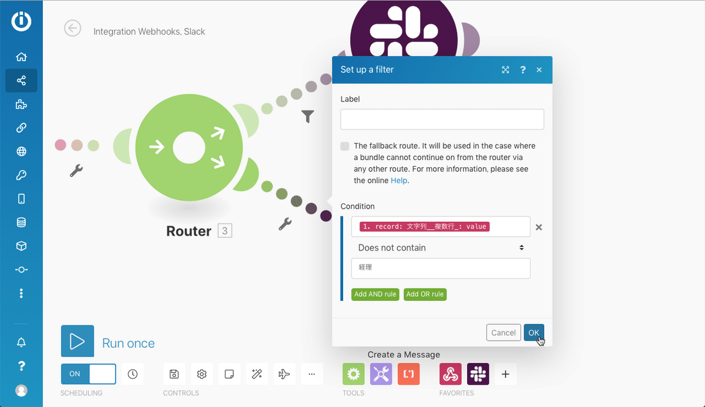The height and width of the screenshot is (407, 705).
Task: Open Templates puzzle icon in sidebar
Action: [21, 104]
